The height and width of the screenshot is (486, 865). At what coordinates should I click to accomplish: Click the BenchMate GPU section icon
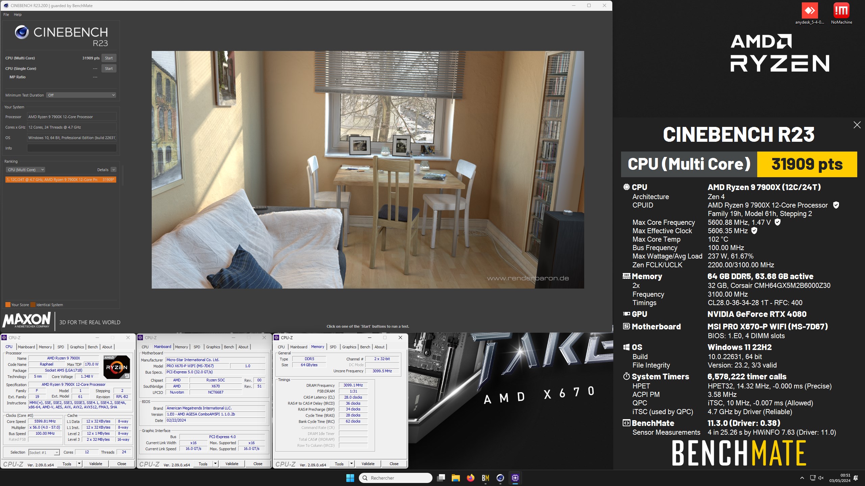coord(626,314)
